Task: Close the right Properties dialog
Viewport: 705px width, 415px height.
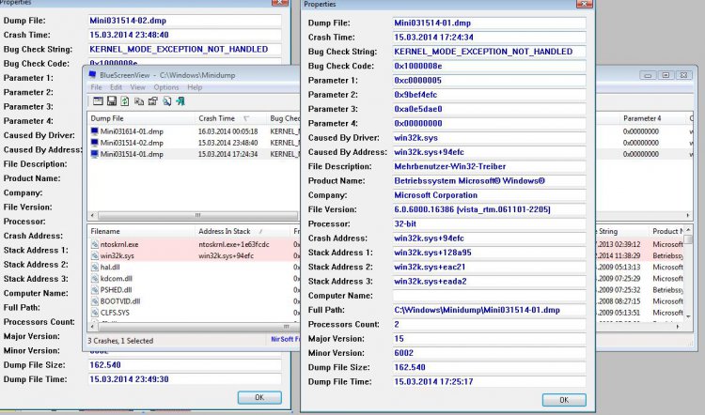Action: 584,4
